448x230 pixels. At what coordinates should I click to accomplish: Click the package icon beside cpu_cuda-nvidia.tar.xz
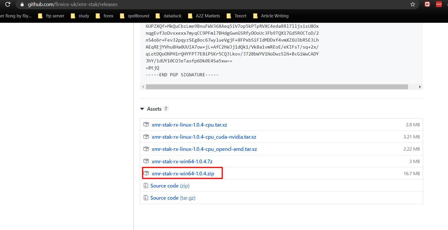click(146, 137)
